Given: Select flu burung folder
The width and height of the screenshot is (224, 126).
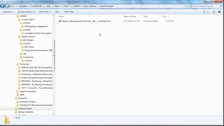Looking at the screenshot, I should [24, 64].
